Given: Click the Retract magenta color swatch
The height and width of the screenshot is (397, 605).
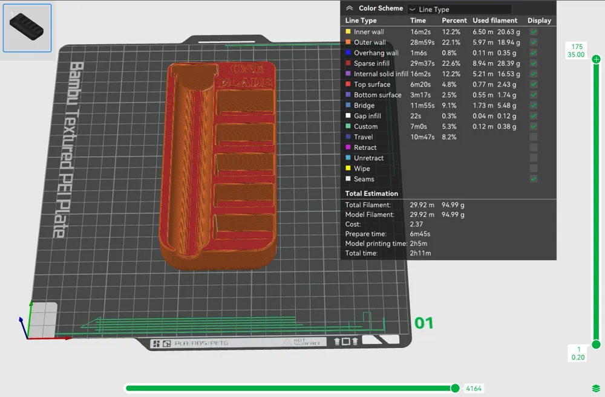Looking at the screenshot, I should (x=348, y=147).
